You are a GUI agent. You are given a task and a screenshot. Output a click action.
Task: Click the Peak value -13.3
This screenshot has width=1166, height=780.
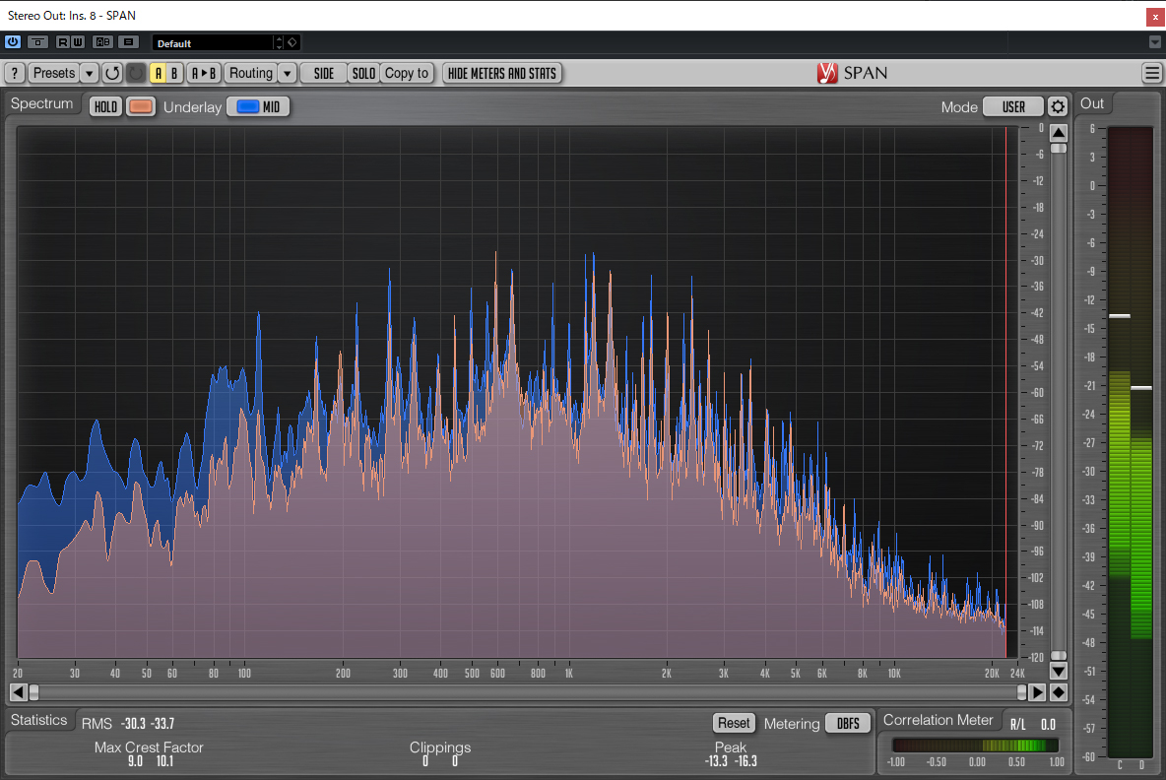click(717, 761)
